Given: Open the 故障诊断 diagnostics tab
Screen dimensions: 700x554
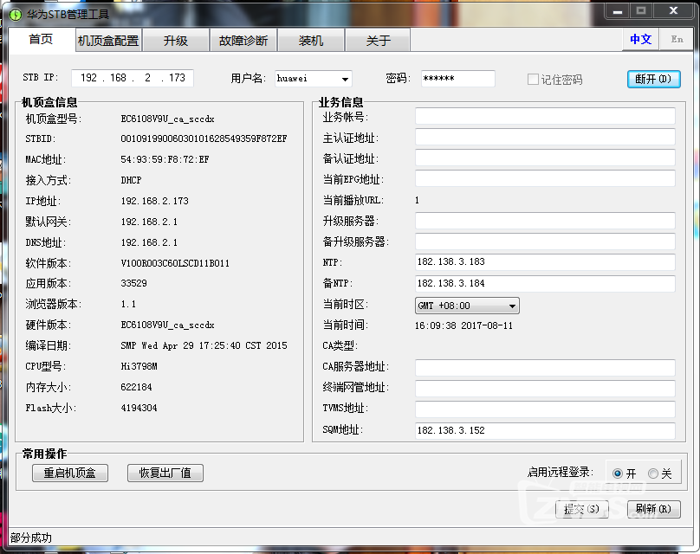Looking at the screenshot, I should click(x=243, y=40).
